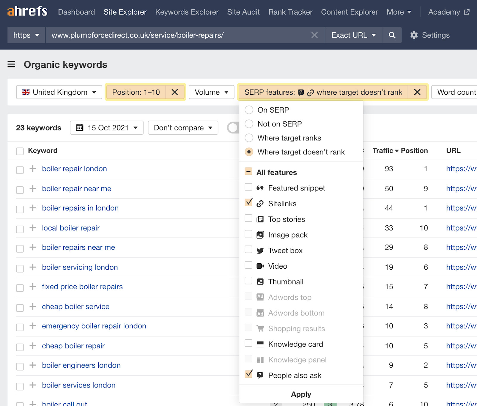Open Settings via the gear icon
The height and width of the screenshot is (406, 477).
point(414,35)
